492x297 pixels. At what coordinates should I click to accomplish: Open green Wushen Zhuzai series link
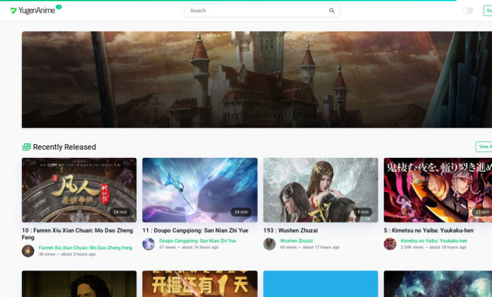coord(296,241)
